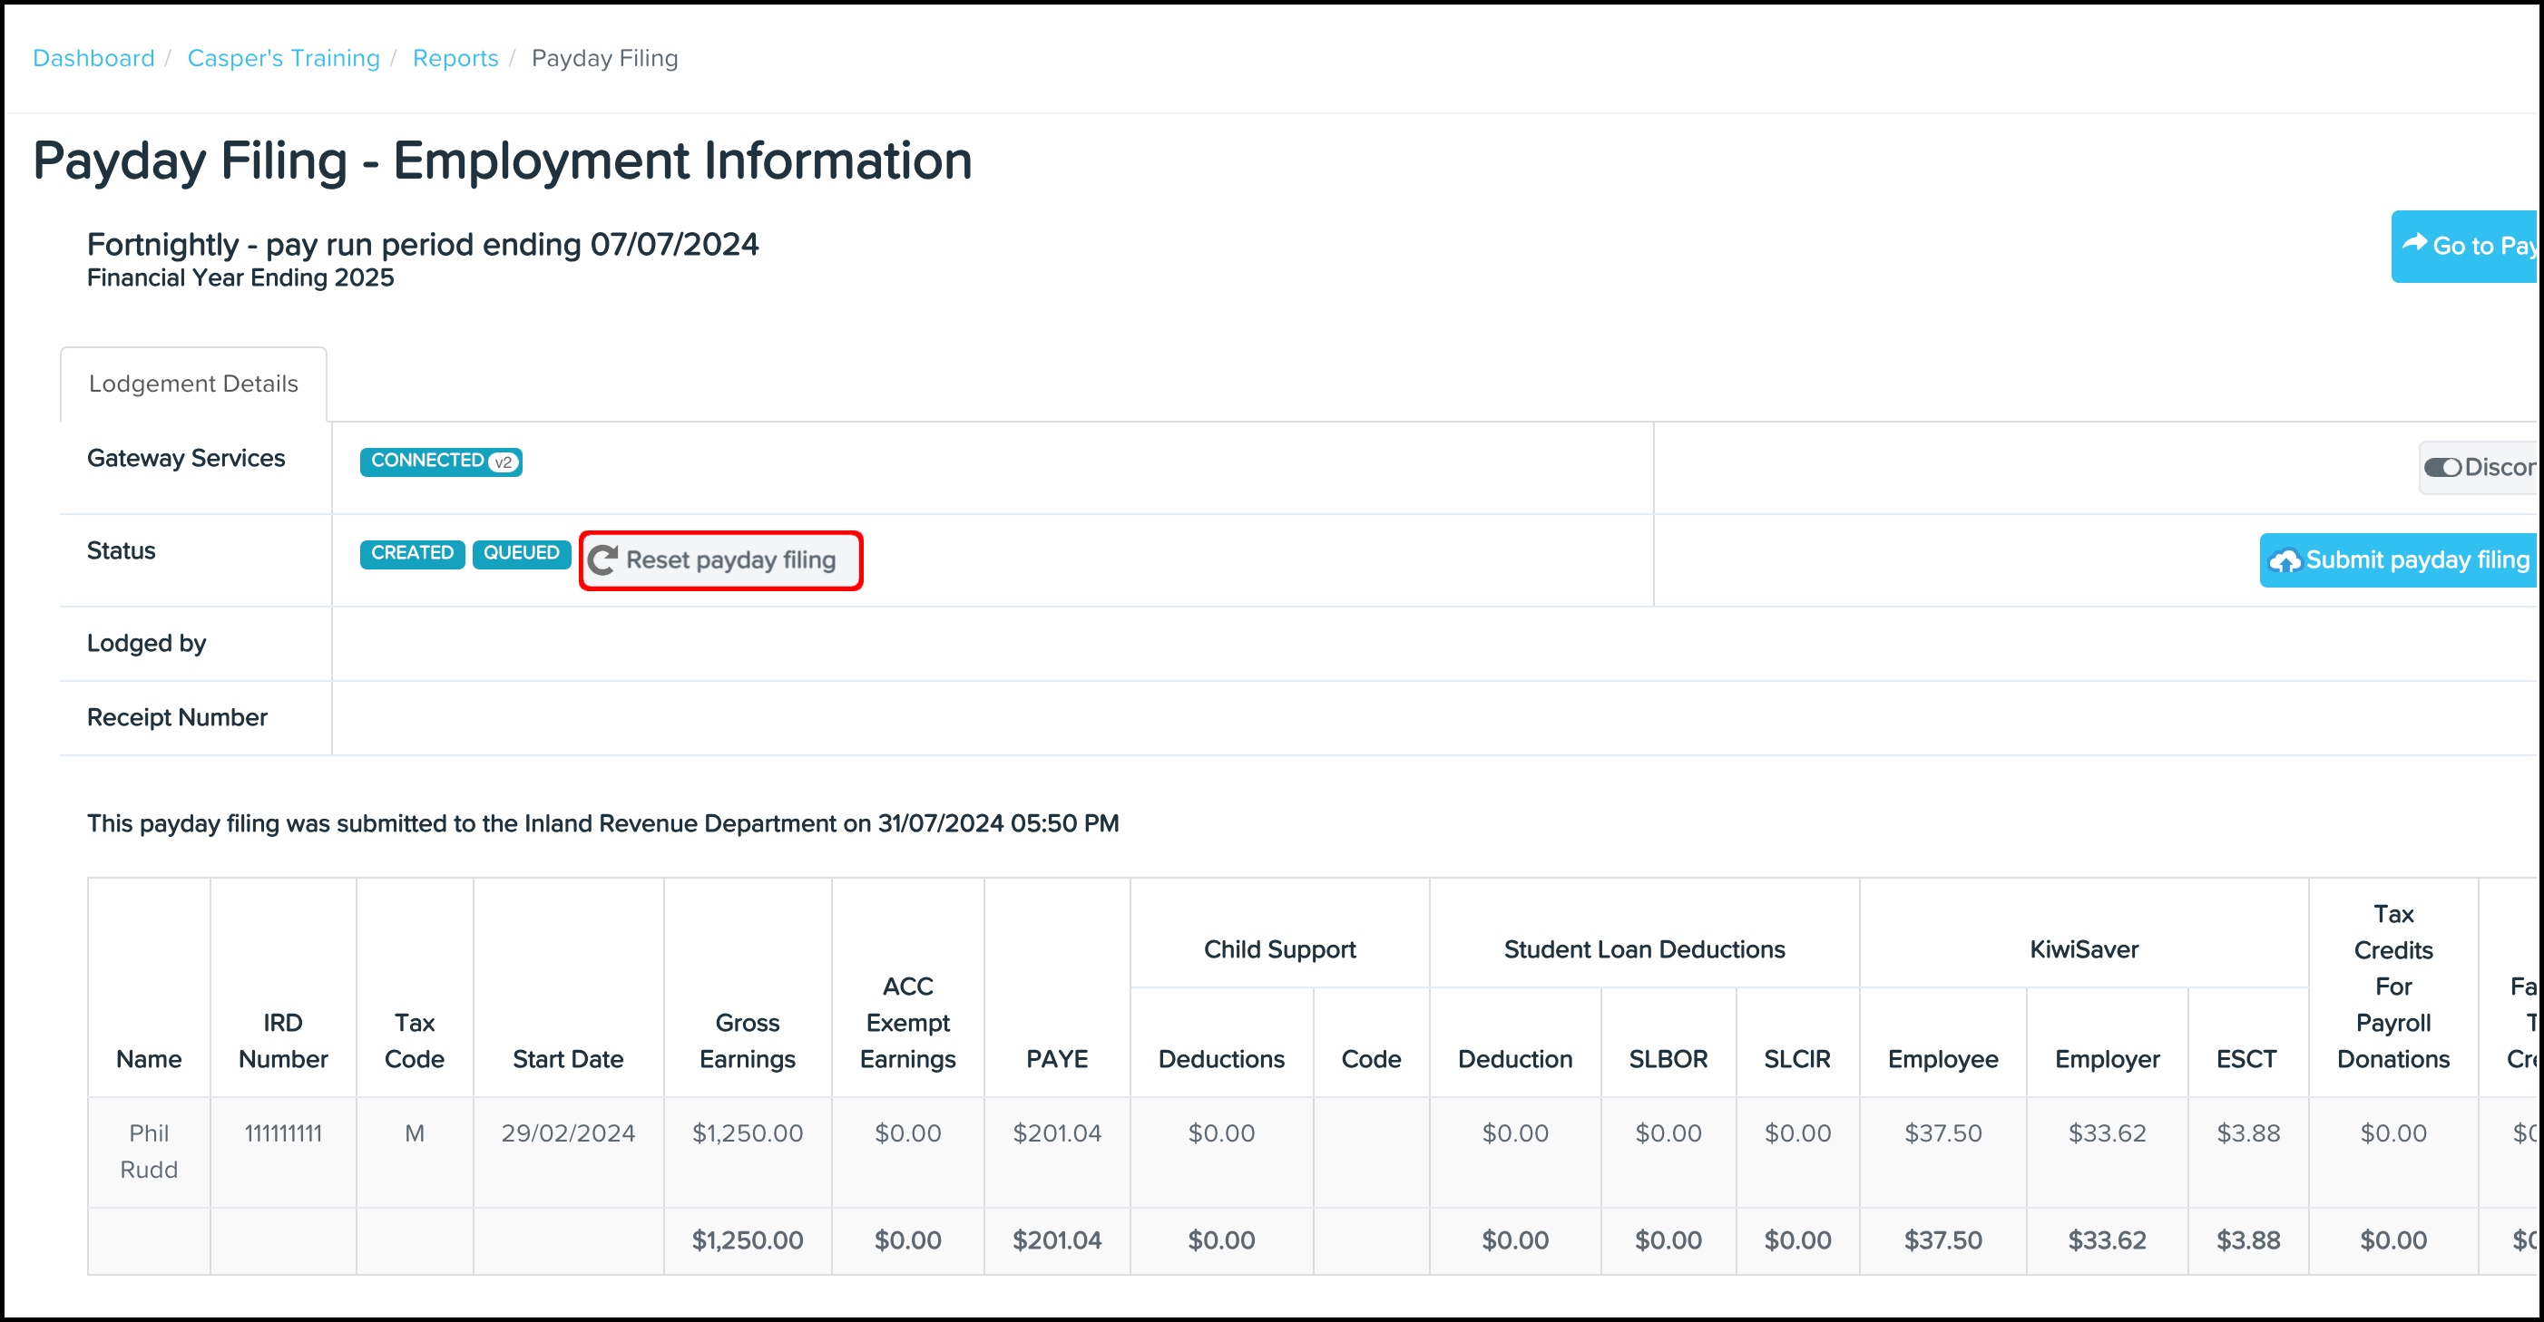
Task: Click the Gross Earnings column header
Action: (x=748, y=1041)
